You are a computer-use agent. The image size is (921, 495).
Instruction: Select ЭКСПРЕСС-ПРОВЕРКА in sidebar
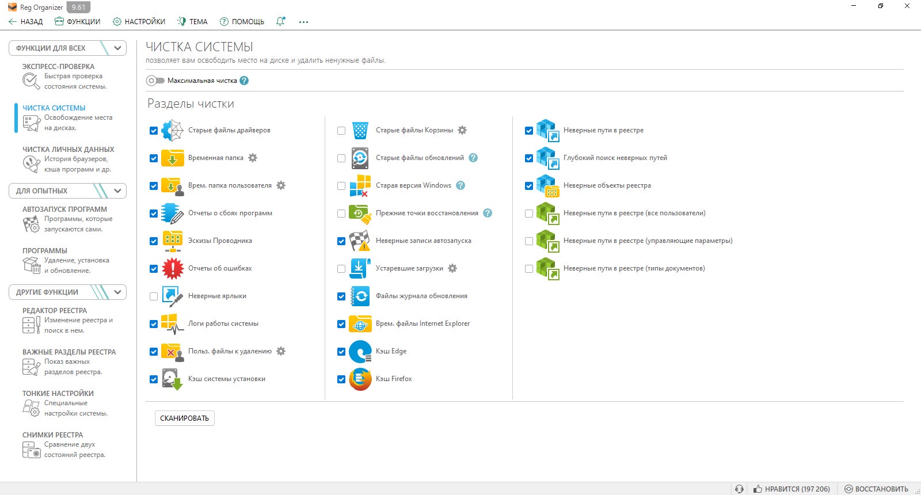pos(66,77)
